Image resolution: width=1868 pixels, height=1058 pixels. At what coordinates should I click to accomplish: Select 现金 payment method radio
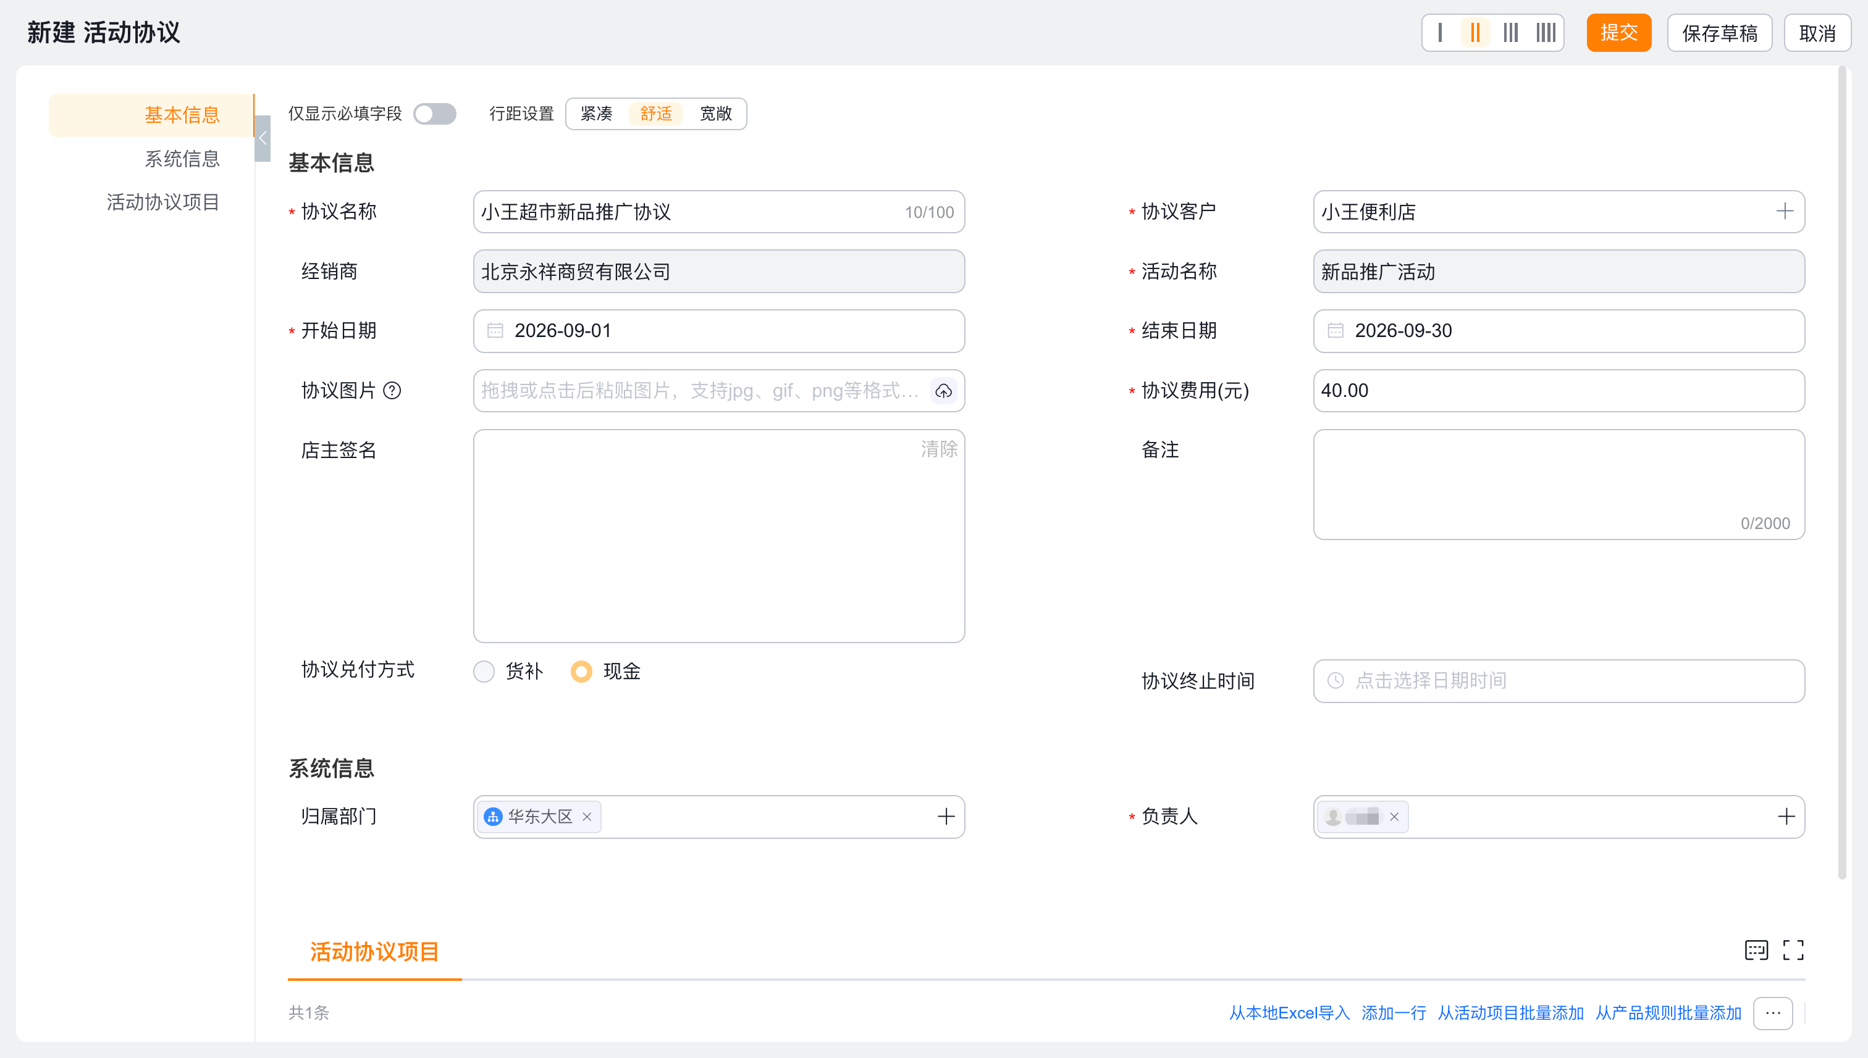(x=582, y=672)
